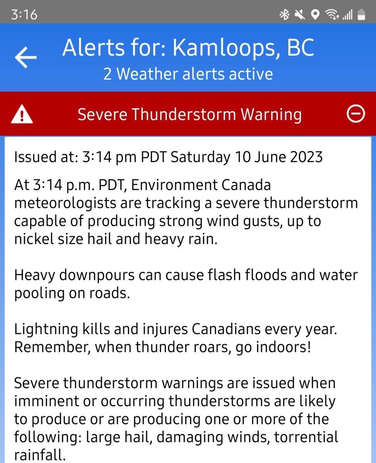
Task: Tap the cellular signal strength icon
Action: pos(347,15)
